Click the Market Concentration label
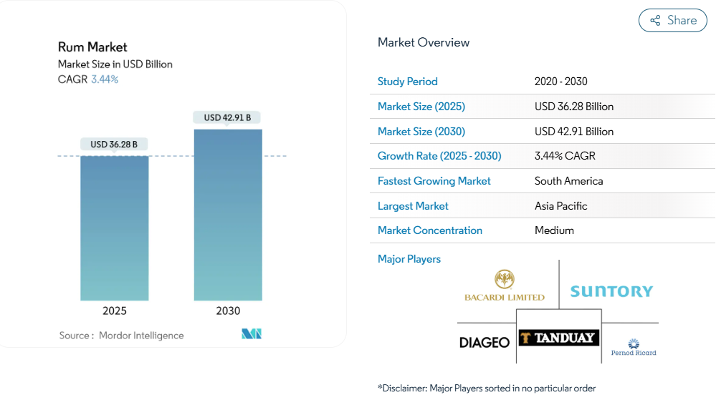 pyautogui.click(x=429, y=230)
